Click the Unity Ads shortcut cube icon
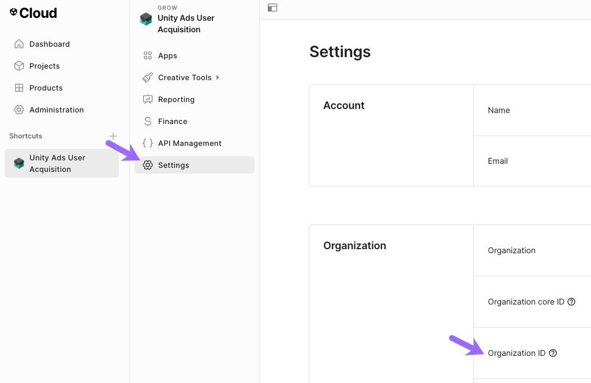591x383 pixels. [19, 163]
